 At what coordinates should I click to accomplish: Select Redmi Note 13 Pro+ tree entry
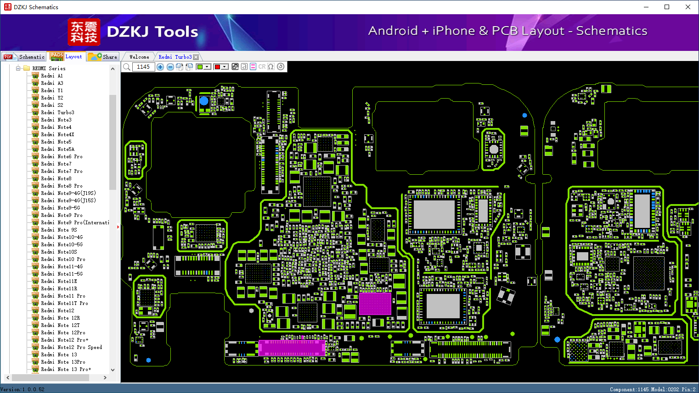click(x=66, y=369)
